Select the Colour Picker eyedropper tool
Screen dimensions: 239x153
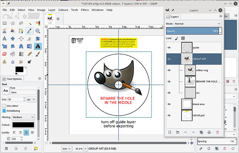click(x=30, y=31)
